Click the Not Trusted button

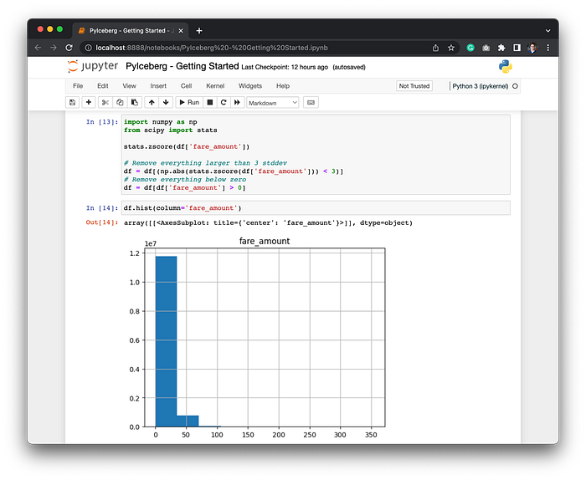point(414,86)
